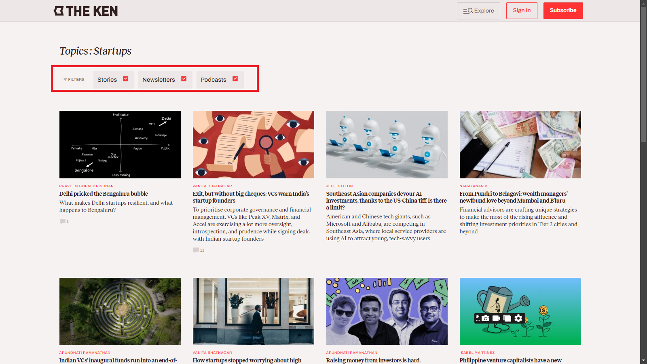This screenshot has height=364, width=647.
Task: Open the Narayanan V author link
Action: [x=473, y=186]
